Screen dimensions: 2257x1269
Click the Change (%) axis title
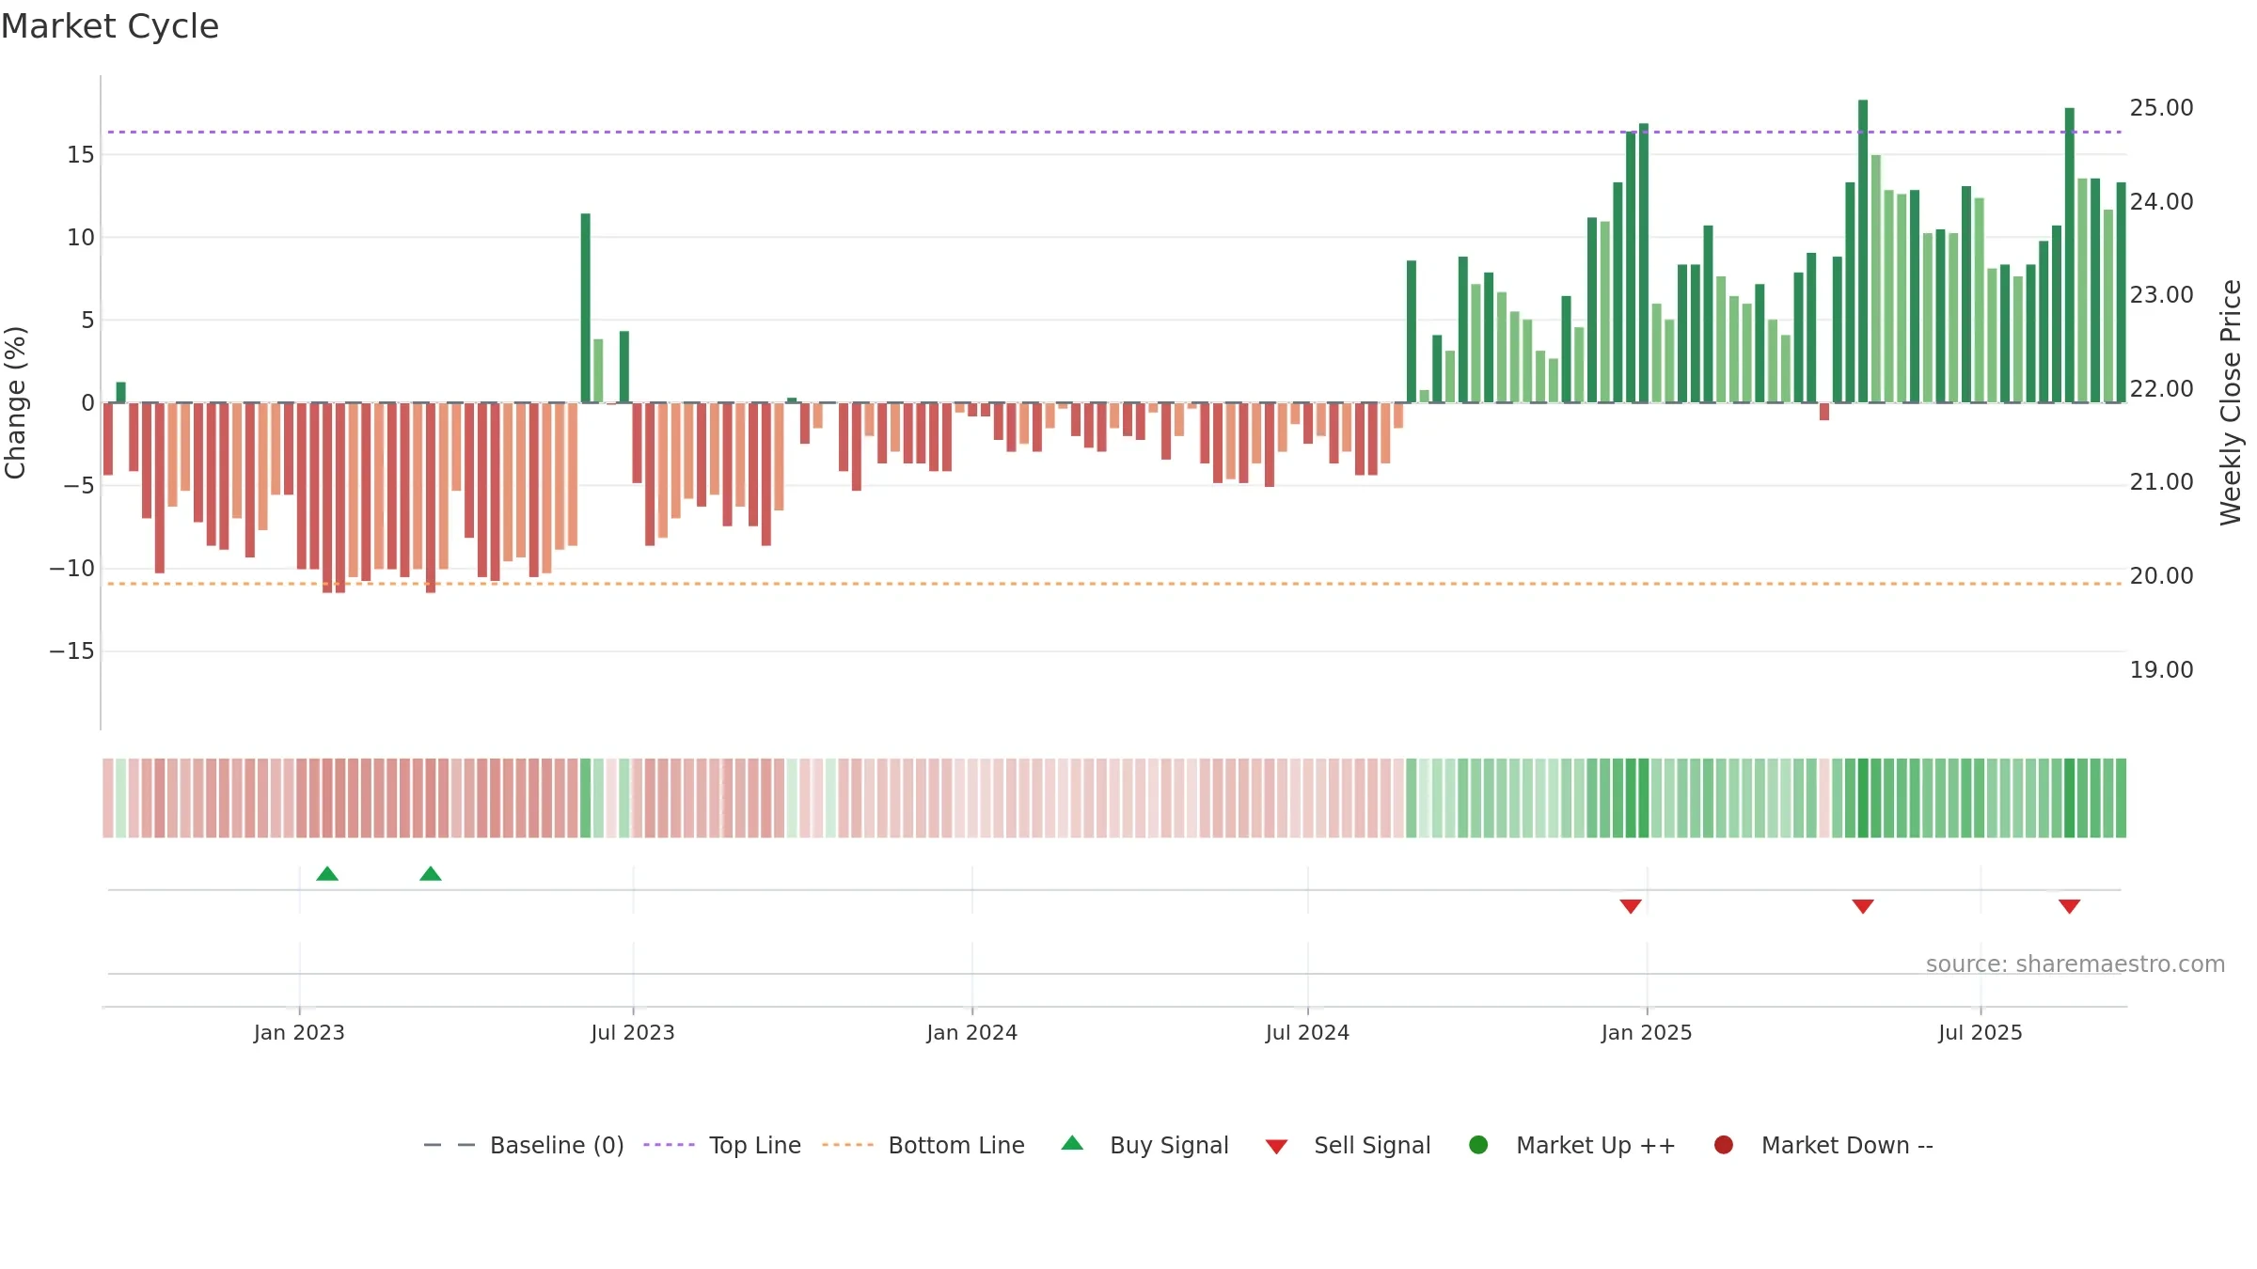(x=16, y=402)
